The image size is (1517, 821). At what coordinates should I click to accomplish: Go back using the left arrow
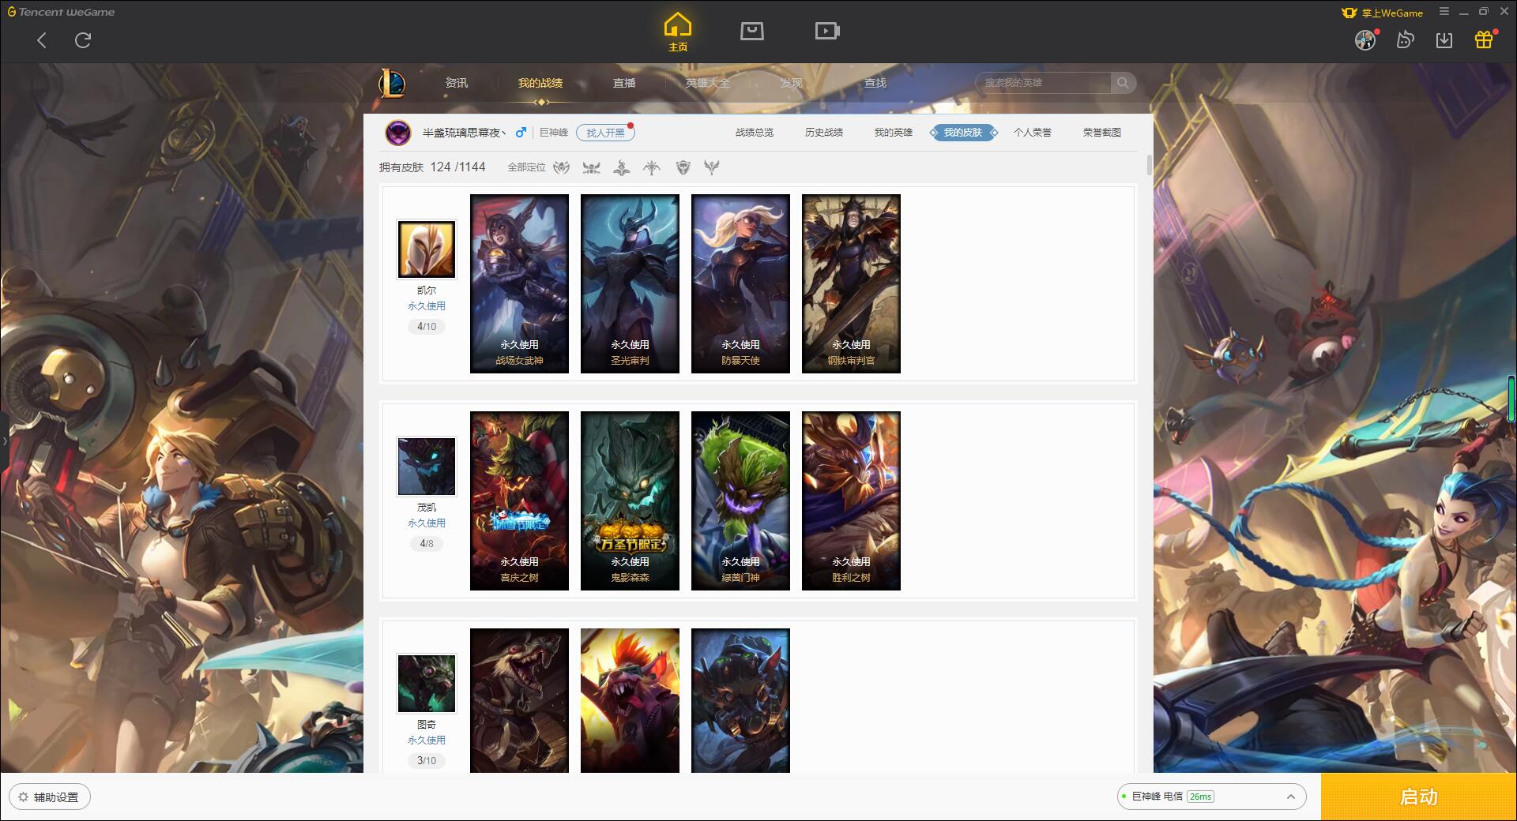click(42, 40)
